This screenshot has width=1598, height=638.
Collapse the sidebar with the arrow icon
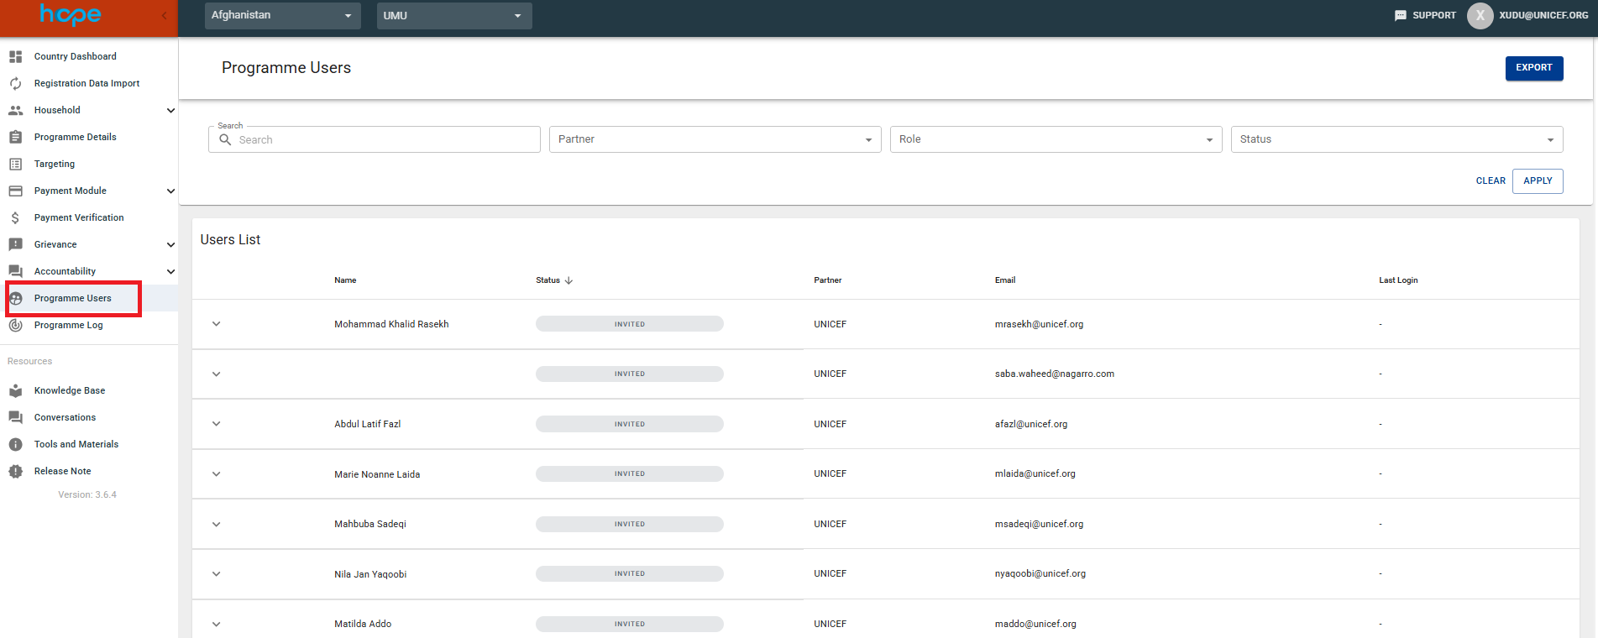pos(165,15)
